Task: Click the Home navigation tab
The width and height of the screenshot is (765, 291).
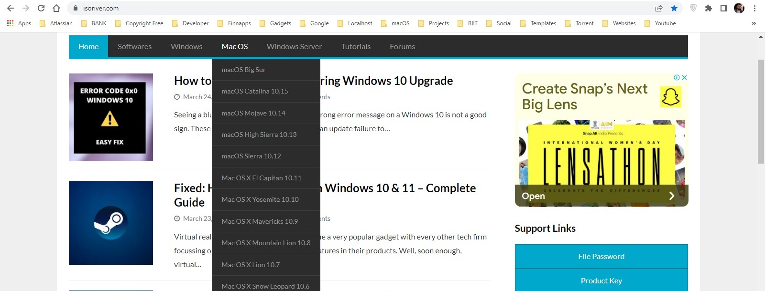Action: [88, 46]
